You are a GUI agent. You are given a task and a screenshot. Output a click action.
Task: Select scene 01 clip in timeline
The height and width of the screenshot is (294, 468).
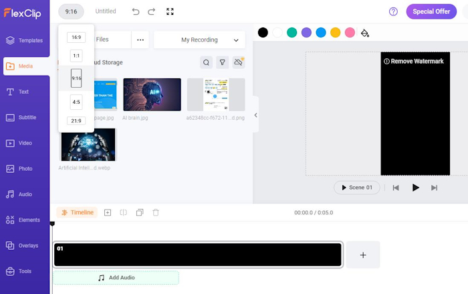tap(198, 254)
